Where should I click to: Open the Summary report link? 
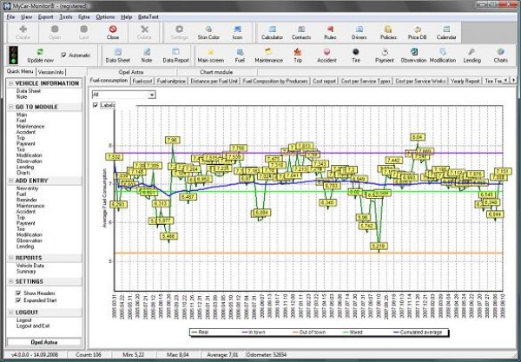tap(26, 270)
